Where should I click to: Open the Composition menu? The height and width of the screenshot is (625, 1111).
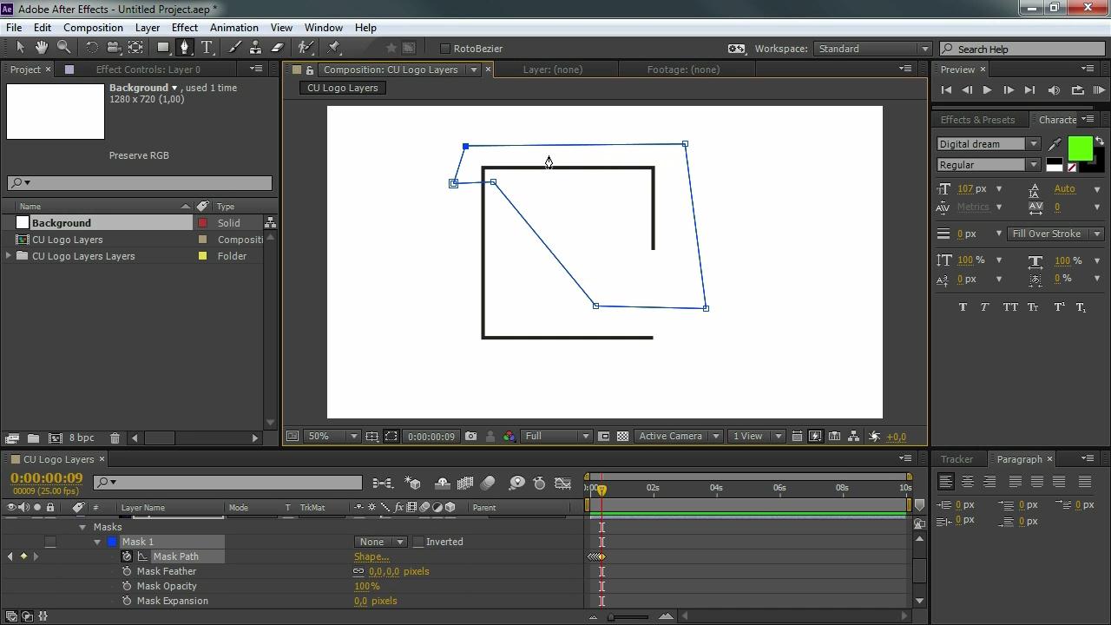click(93, 28)
